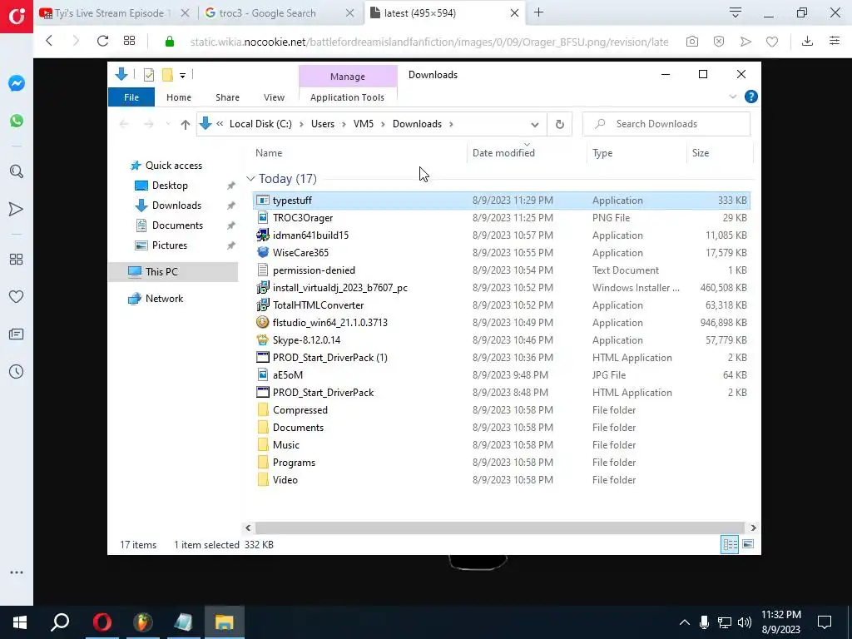852x639 pixels.
Task: Open Windows Start menu
Action: coord(20,622)
